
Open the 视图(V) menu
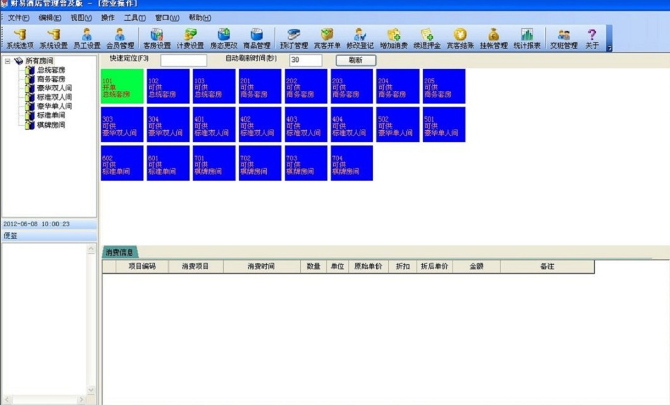tap(81, 18)
